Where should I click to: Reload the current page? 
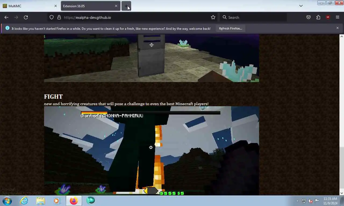[26, 17]
